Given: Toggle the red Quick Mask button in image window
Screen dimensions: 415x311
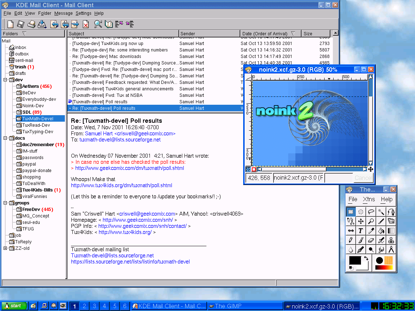Looking at the screenshot, I should pos(254,169).
